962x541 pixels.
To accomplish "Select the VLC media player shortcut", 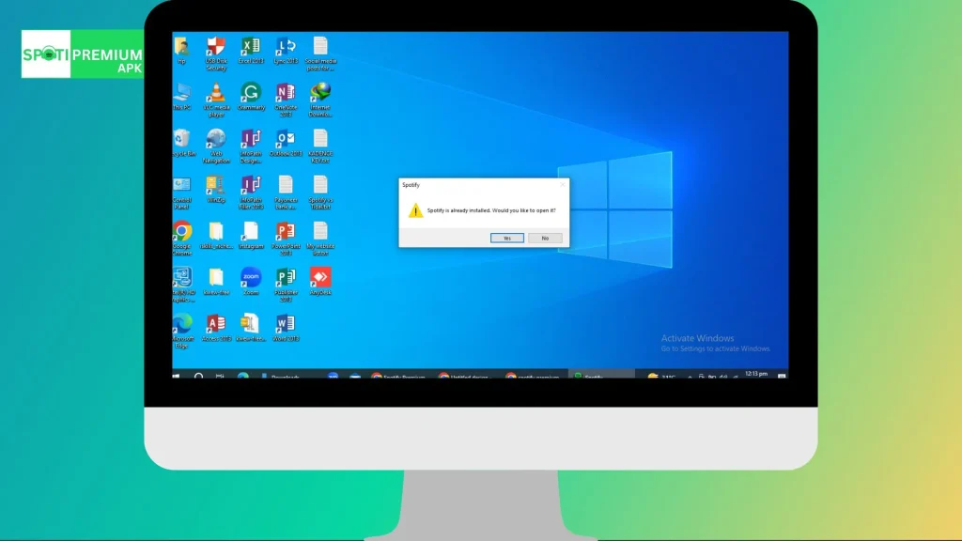I will pyautogui.click(x=216, y=100).
